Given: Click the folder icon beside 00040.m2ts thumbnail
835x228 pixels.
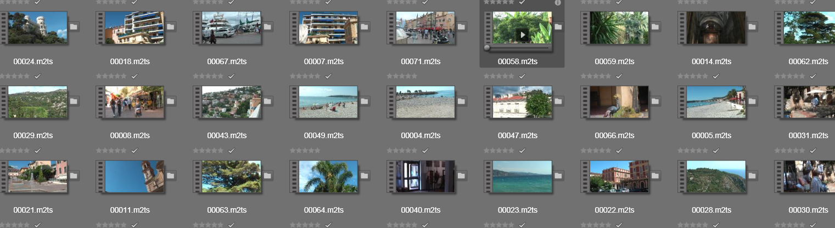Looking at the screenshot, I should 461,175.
